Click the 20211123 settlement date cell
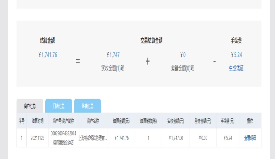275x159 pixels. pyautogui.click(x=37, y=138)
